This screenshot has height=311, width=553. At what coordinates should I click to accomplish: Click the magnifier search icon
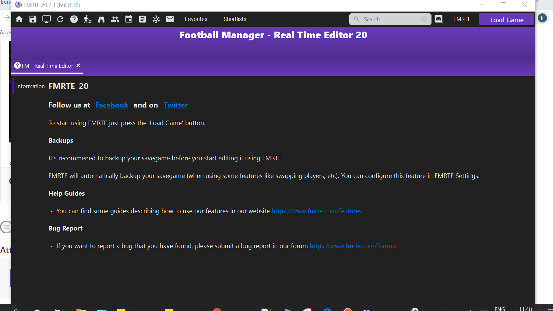(356, 19)
